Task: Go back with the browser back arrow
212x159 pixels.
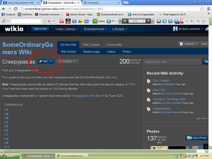Action: pyautogui.click(x=4, y=9)
